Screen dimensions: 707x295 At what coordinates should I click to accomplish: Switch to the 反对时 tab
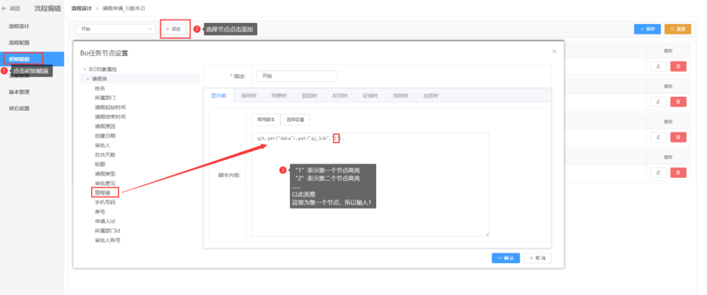click(x=339, y=96)
